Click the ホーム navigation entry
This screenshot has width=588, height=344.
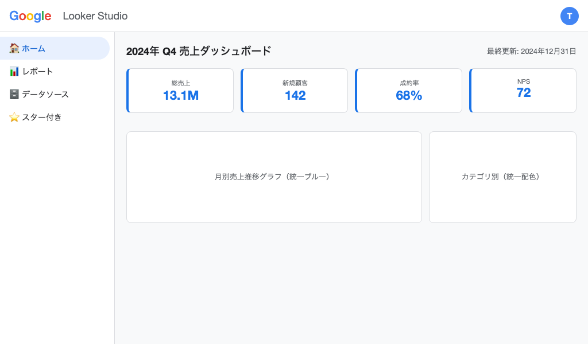(34, 49)
